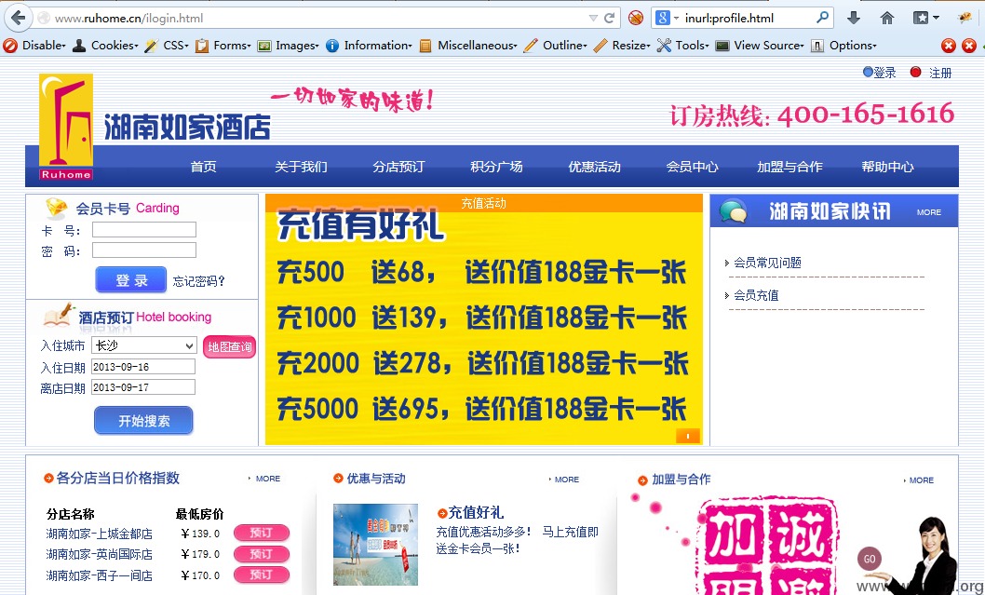Reload the page with the refresh icon
Image resolution: width=985 pixels, height=595 pixels.
609,18
